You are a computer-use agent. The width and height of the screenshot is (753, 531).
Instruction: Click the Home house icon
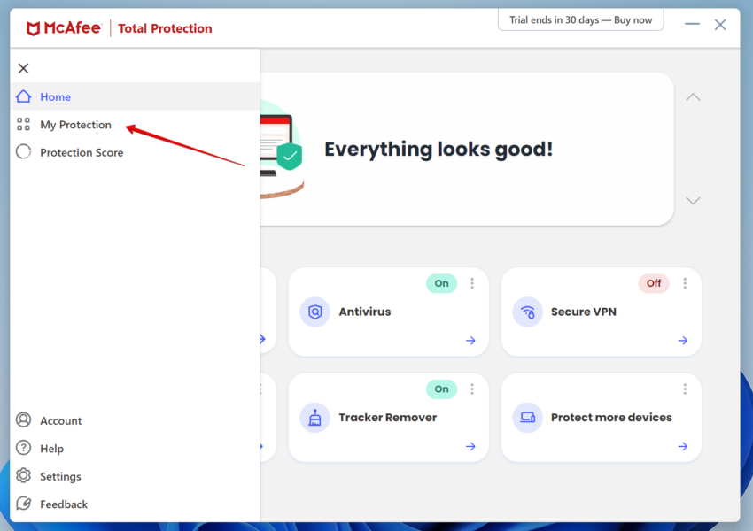24,96
